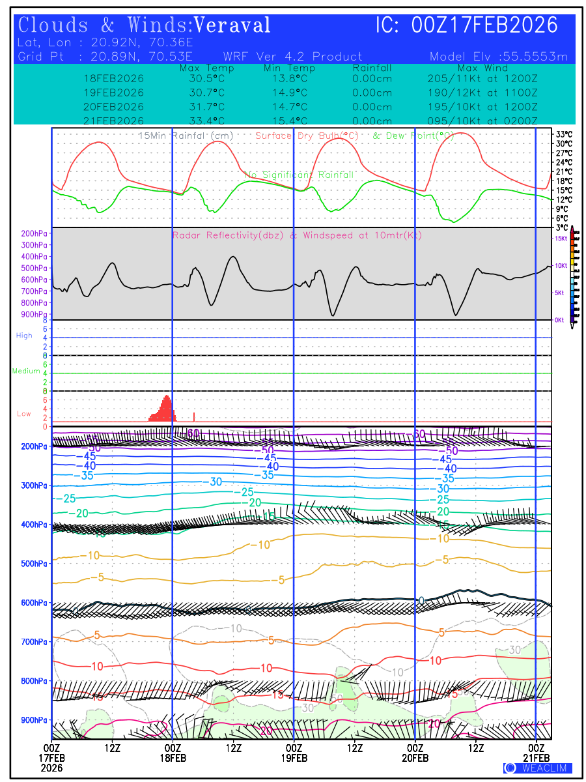Click the red low cloud bar peak
The height and width of the screenshot is (782, 586).
(x=167, y=398)
